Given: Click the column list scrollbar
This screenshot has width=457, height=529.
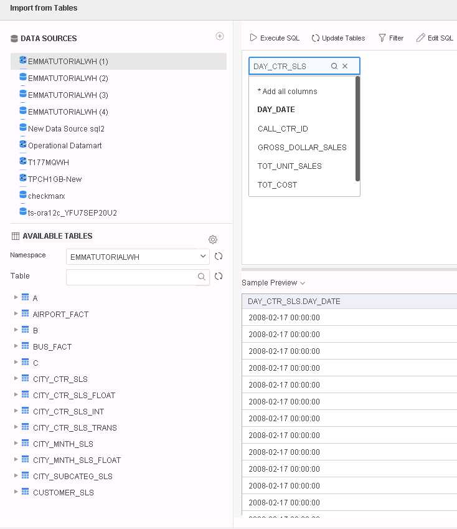Looking at the screenshot, I should 357,128.
